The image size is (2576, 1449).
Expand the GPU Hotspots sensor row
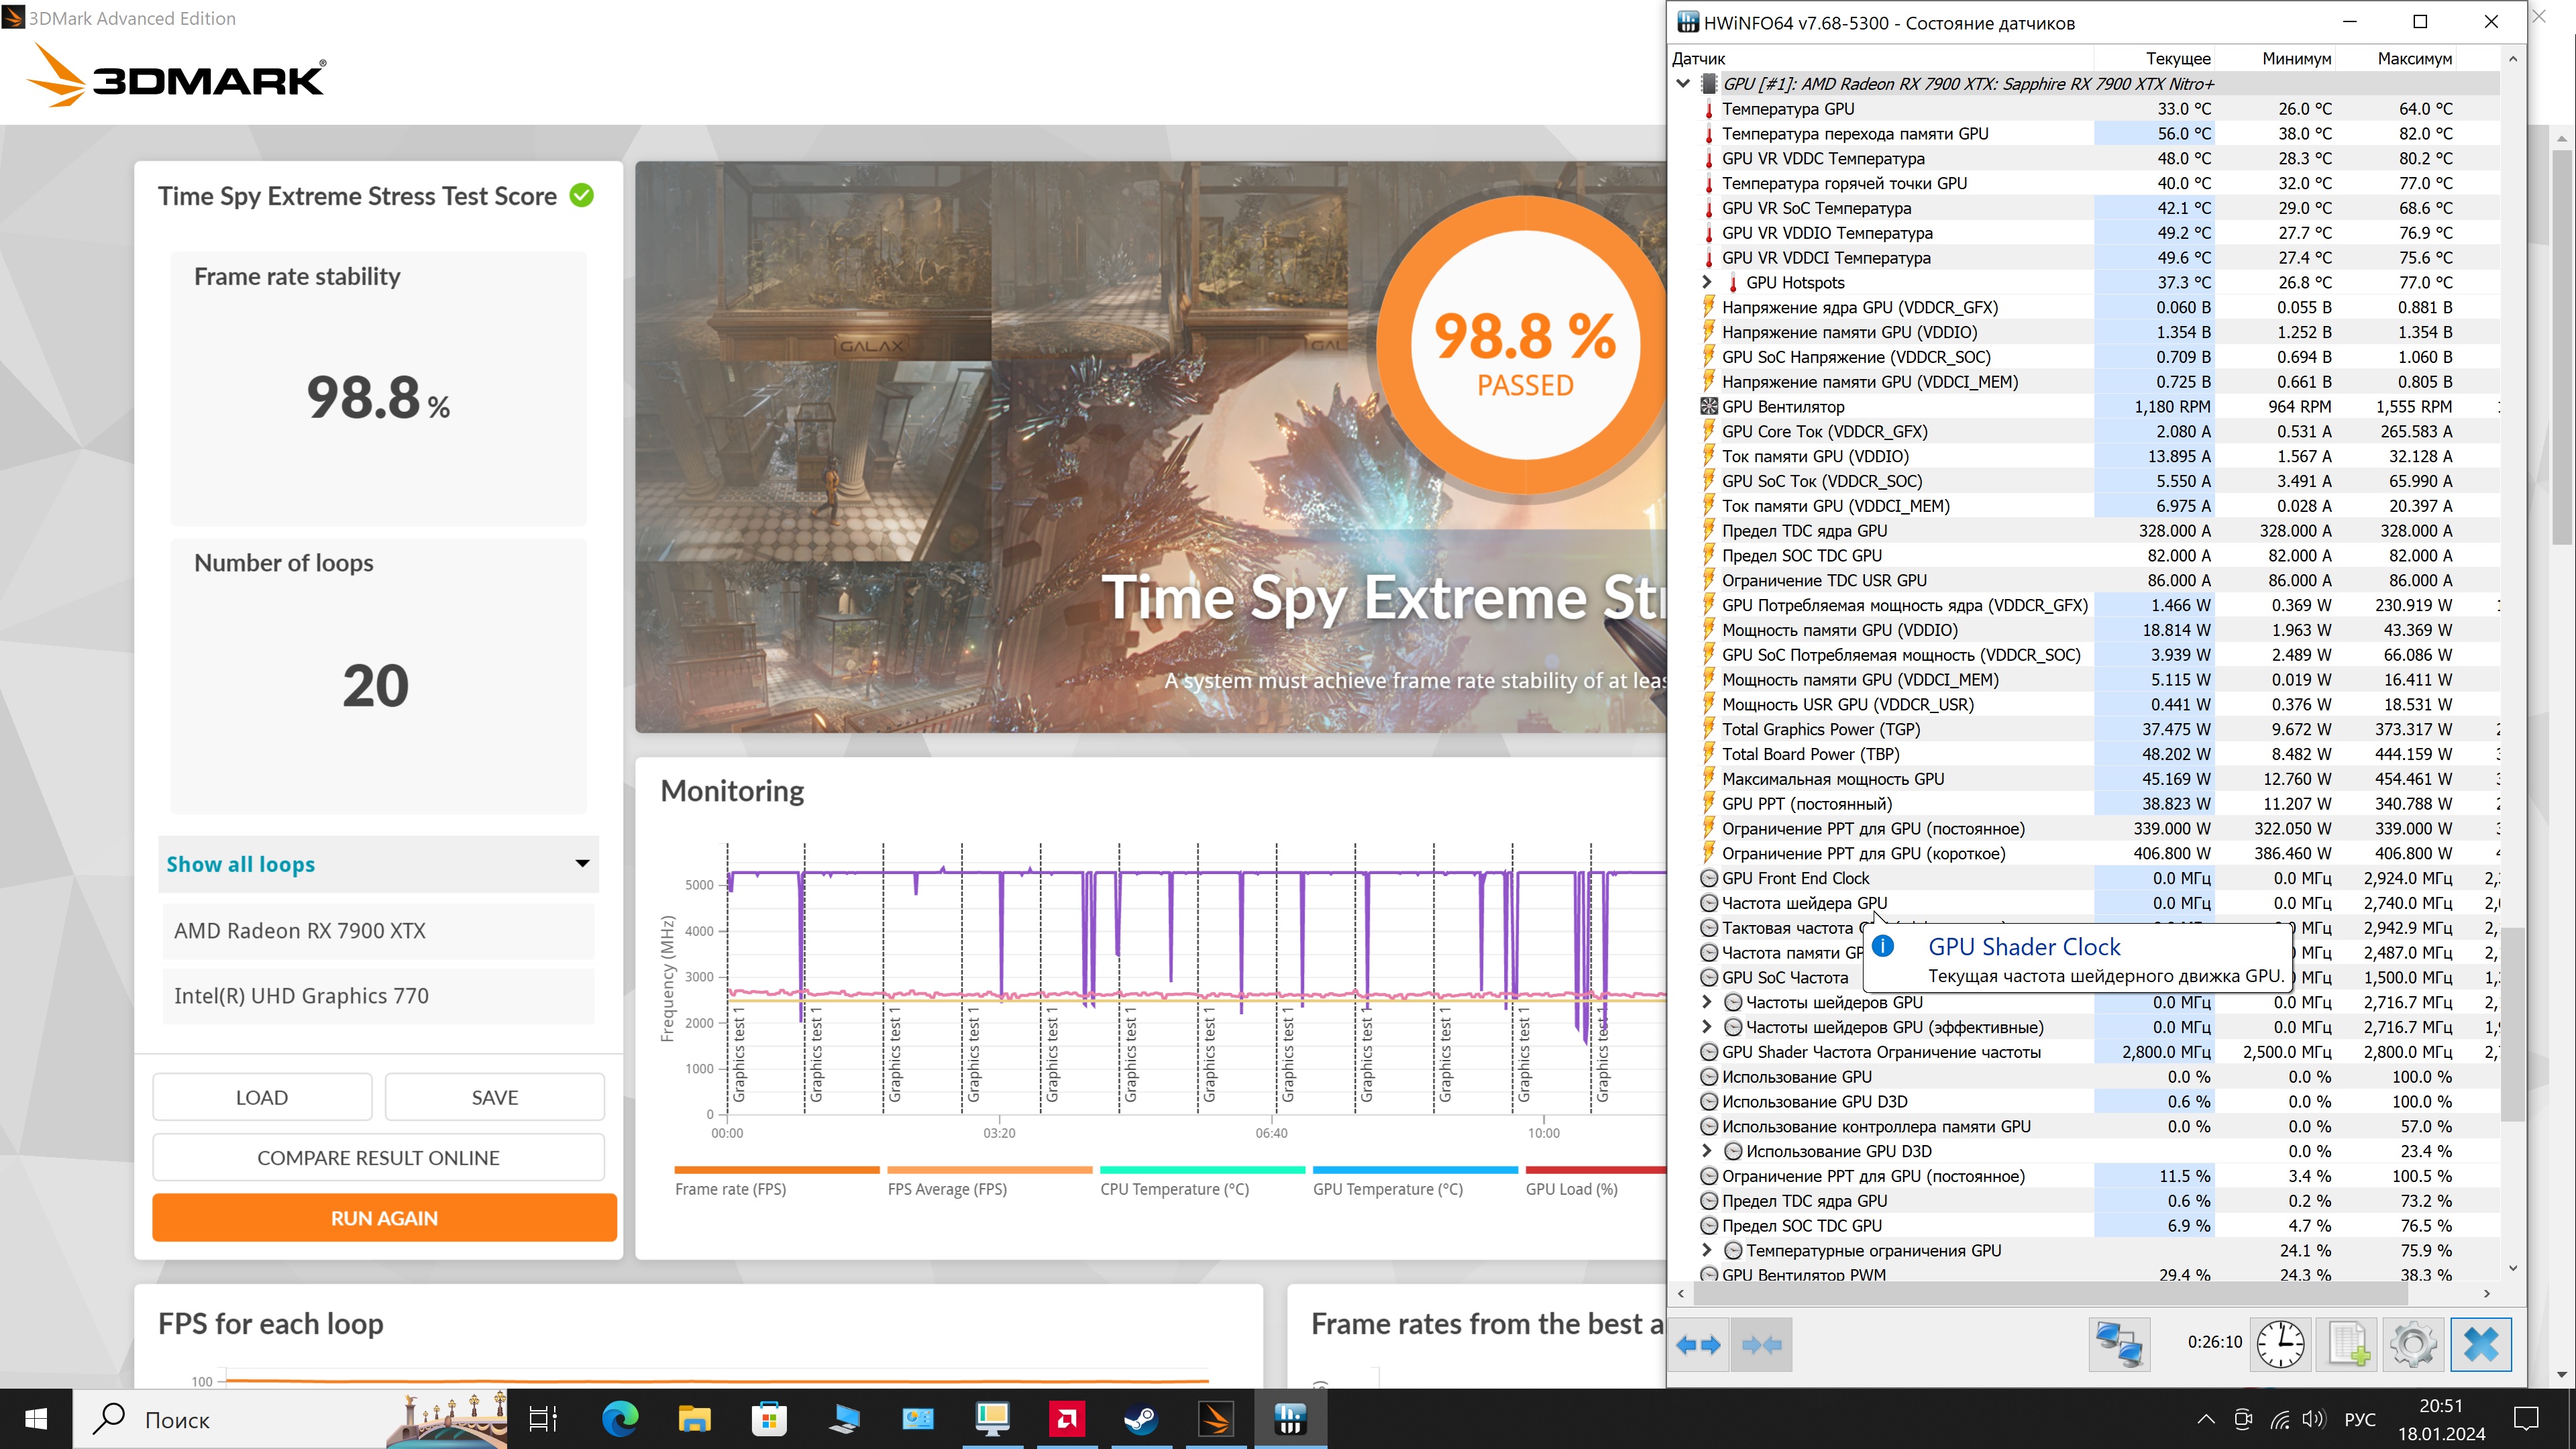[1707, 282]
